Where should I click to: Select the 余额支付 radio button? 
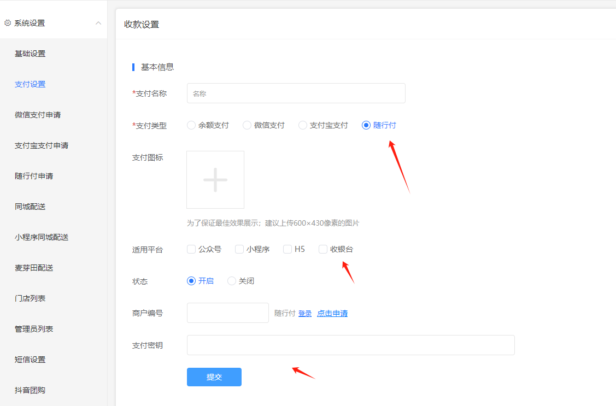pos(191,125)
